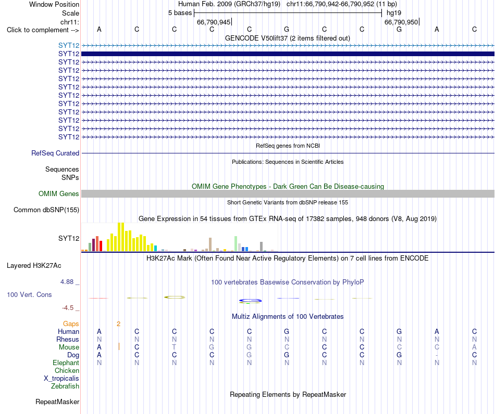Open the Multiz Alignments of 100 Vertebrates title
495x414 pixels.
[x=288, y=317]
